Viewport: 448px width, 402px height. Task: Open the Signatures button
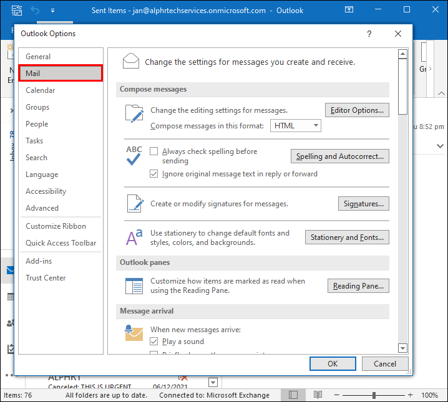(364, 203)
